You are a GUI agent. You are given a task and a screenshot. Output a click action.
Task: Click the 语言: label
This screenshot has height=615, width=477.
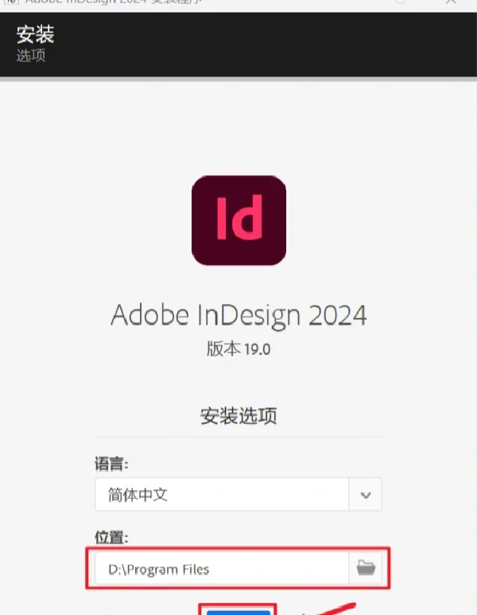tap(111, 464)
